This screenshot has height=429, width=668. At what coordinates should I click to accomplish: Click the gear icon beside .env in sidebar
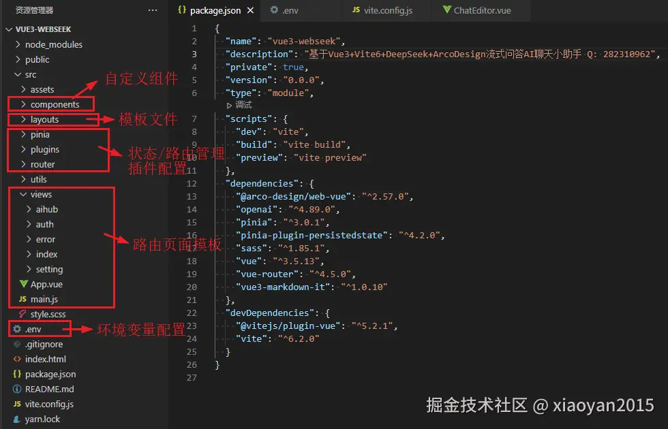tap(17, 329)
